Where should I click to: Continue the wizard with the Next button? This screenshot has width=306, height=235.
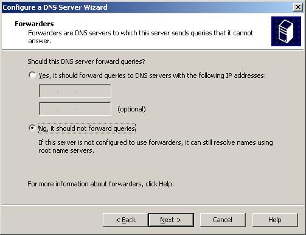click(x=171, y=220)
